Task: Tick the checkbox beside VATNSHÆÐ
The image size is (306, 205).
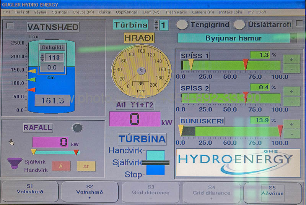Action: tap(10, 26)
